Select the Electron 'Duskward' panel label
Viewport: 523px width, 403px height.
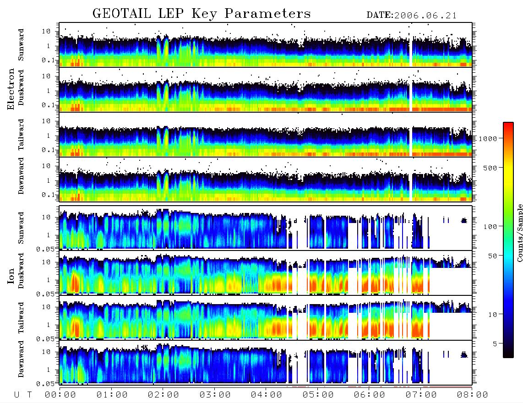pyautogui.click(x=21, y=87)
